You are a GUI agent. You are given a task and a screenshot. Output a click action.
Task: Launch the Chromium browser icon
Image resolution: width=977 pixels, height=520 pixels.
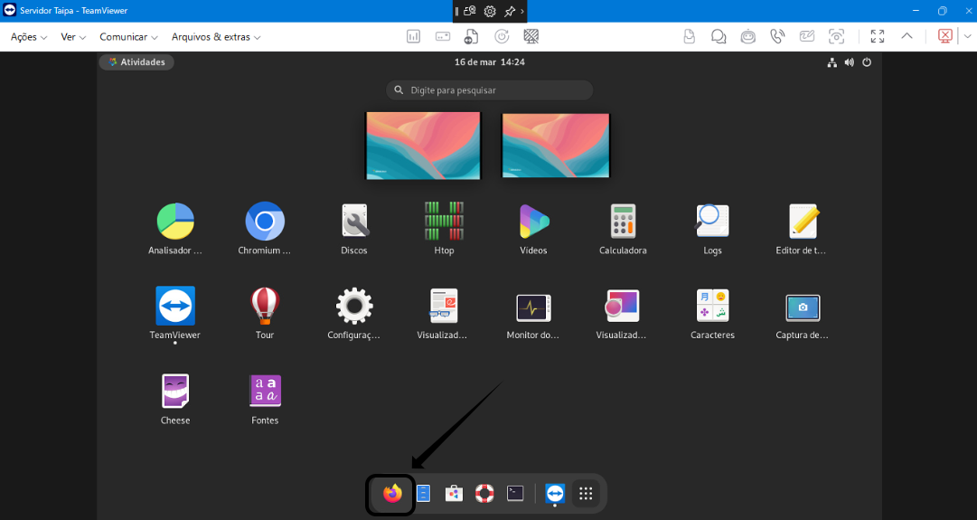pos(265,222)
